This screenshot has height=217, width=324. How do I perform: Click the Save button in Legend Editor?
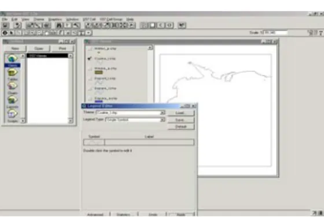click(x=181, y=119)
